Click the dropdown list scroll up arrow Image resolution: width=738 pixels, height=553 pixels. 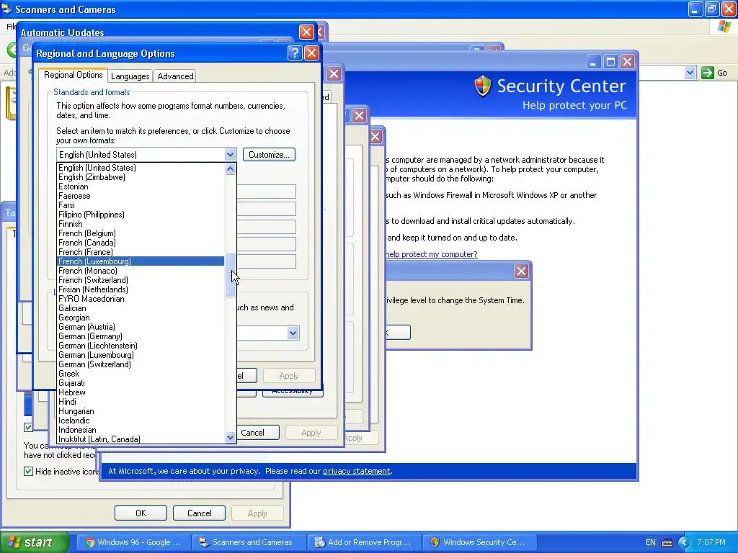230,168
